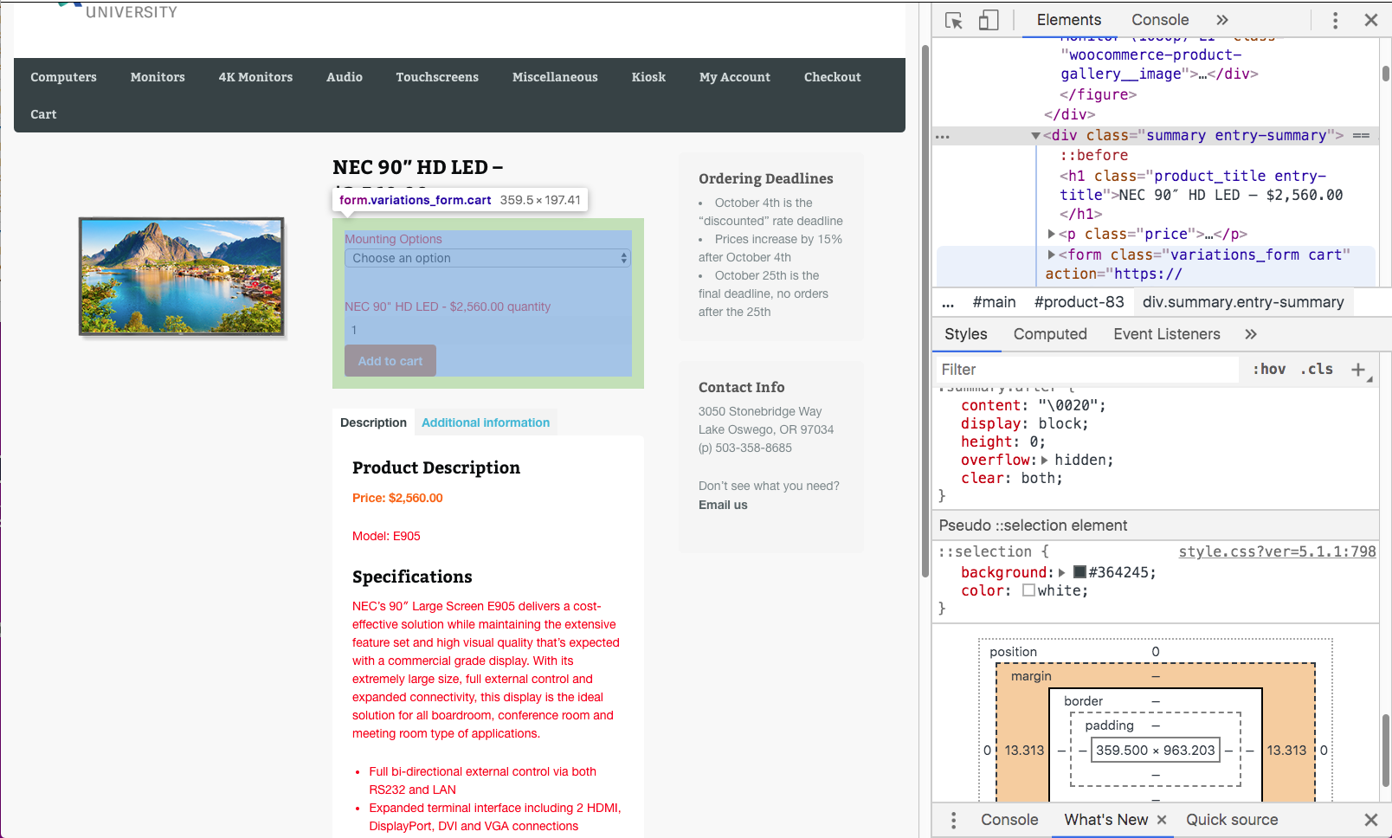This screenshot has height=838, width=1392.
Task: Open DevTools three-dot customize menu
Action: (x=1335, y=21)
